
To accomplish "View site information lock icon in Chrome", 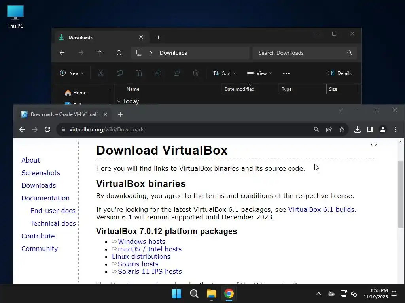I will 63,129.
